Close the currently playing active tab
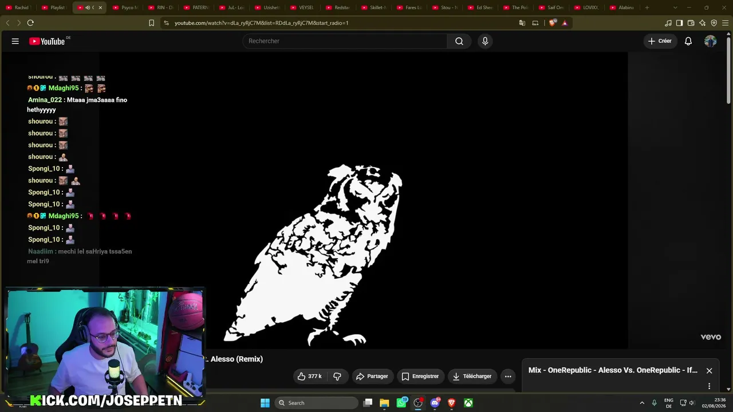Viewport: 733px width, 412px height. (x=100, y=7)
